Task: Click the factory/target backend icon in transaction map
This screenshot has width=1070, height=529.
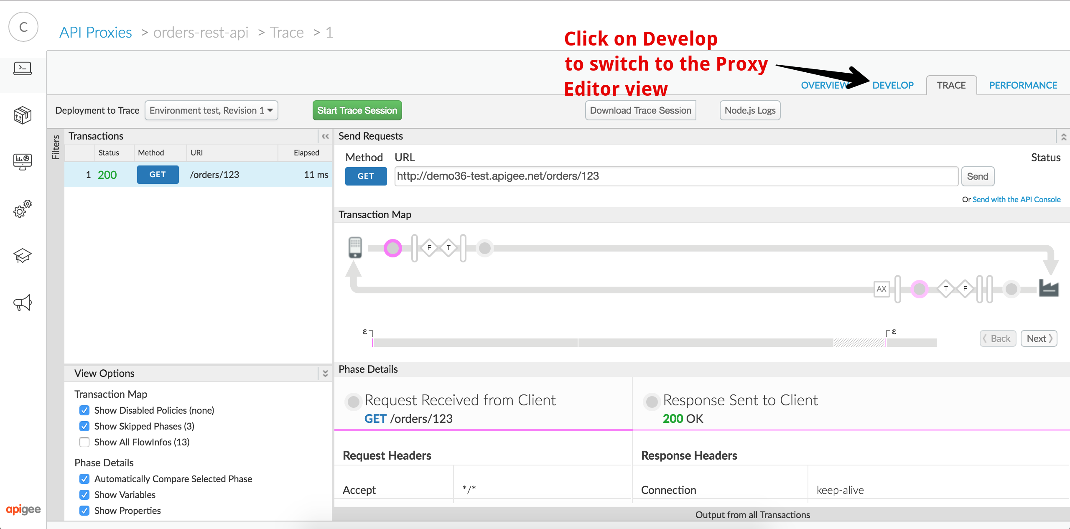Action: point(1049,288)
